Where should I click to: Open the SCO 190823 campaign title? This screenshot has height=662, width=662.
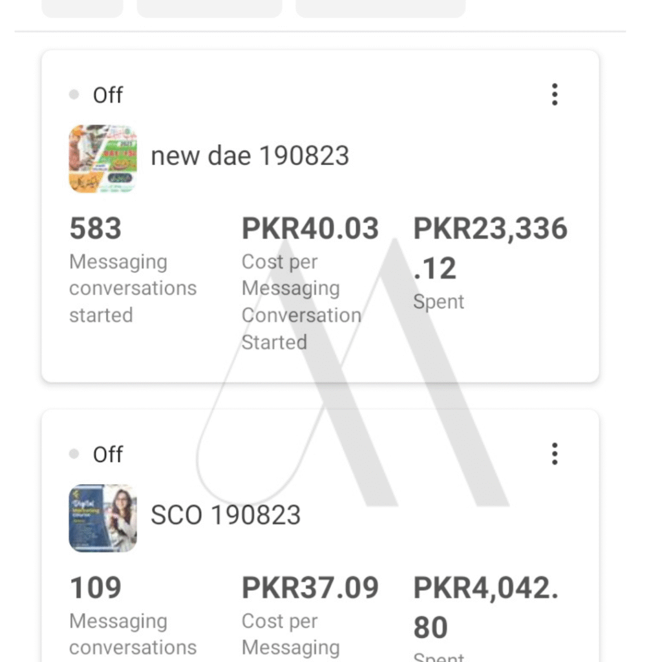tap(226, 515)
